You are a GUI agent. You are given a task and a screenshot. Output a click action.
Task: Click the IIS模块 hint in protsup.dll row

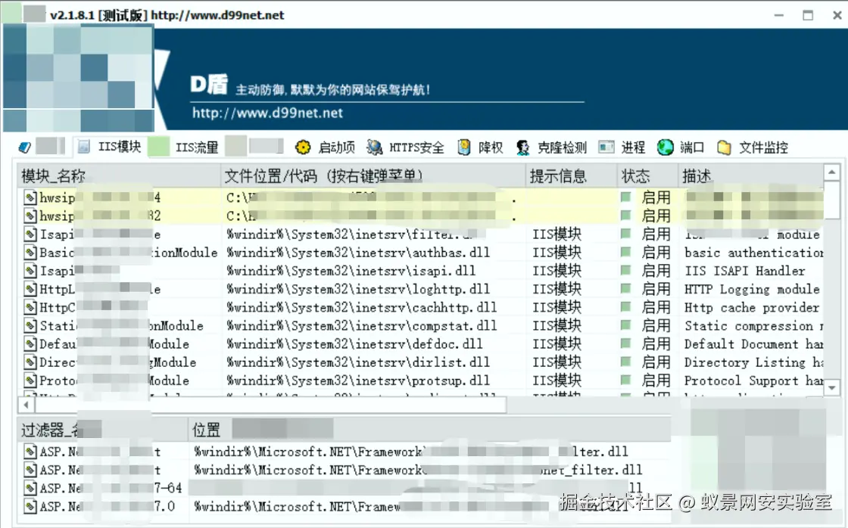556,380
